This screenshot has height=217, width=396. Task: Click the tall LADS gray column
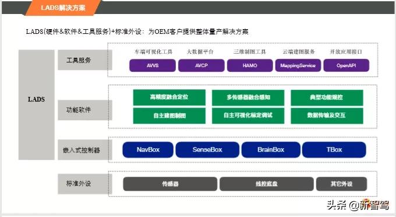pyautogui.click(x=36, y=104)
